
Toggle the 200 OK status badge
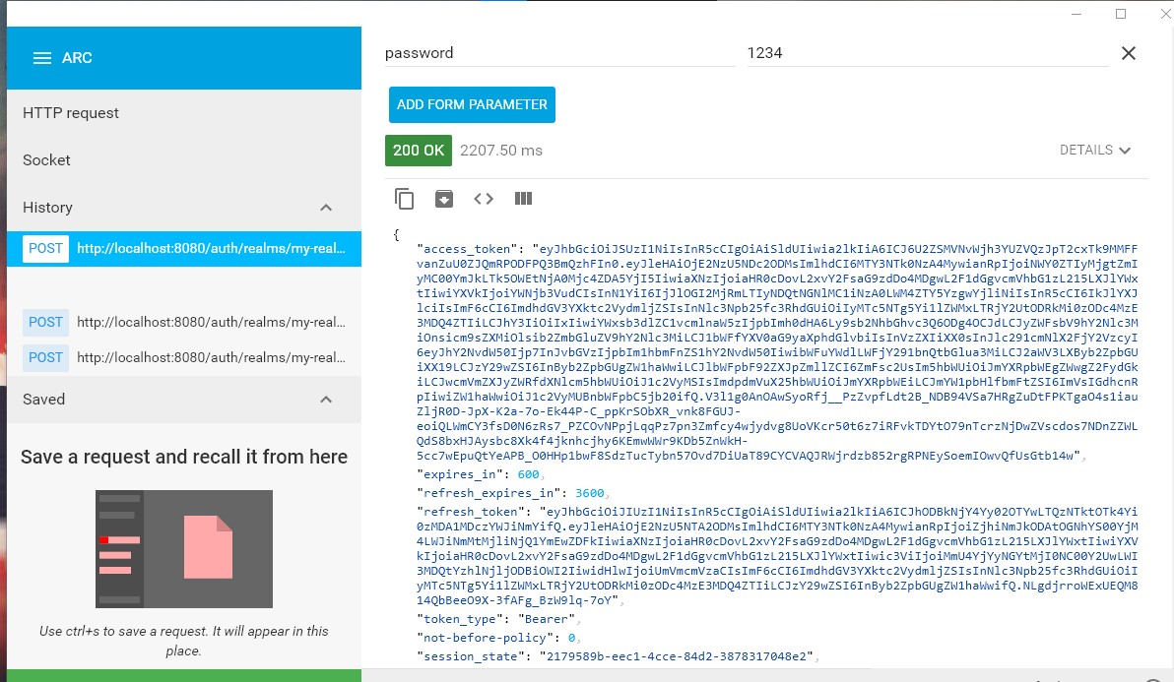pos(418,150)
